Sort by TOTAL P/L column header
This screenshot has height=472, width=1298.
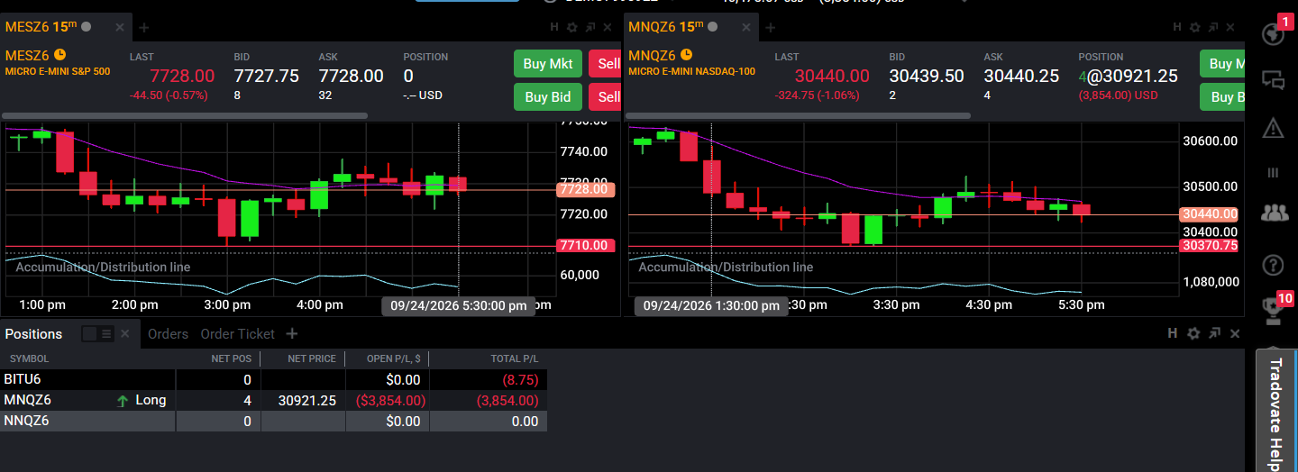click(x=515, y=359)
